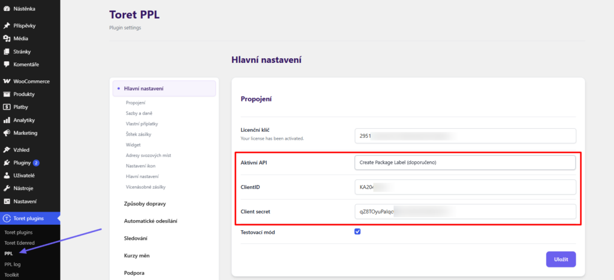Viewport: 614px width, 280px height.
Task: Jump to the Sazby a daně link
Action: [139, 113]
